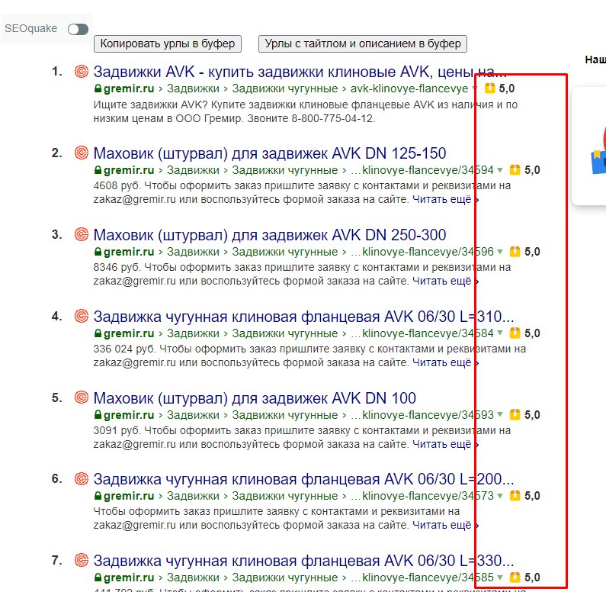
Task: Open result 'Задвижка чугунная клиновая фланцевая AVK 06/30 L=310'
Action: point(303,317)
